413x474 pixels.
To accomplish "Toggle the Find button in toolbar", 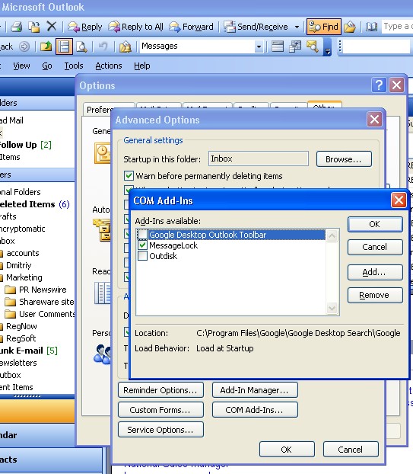I will tap(324, 27).
